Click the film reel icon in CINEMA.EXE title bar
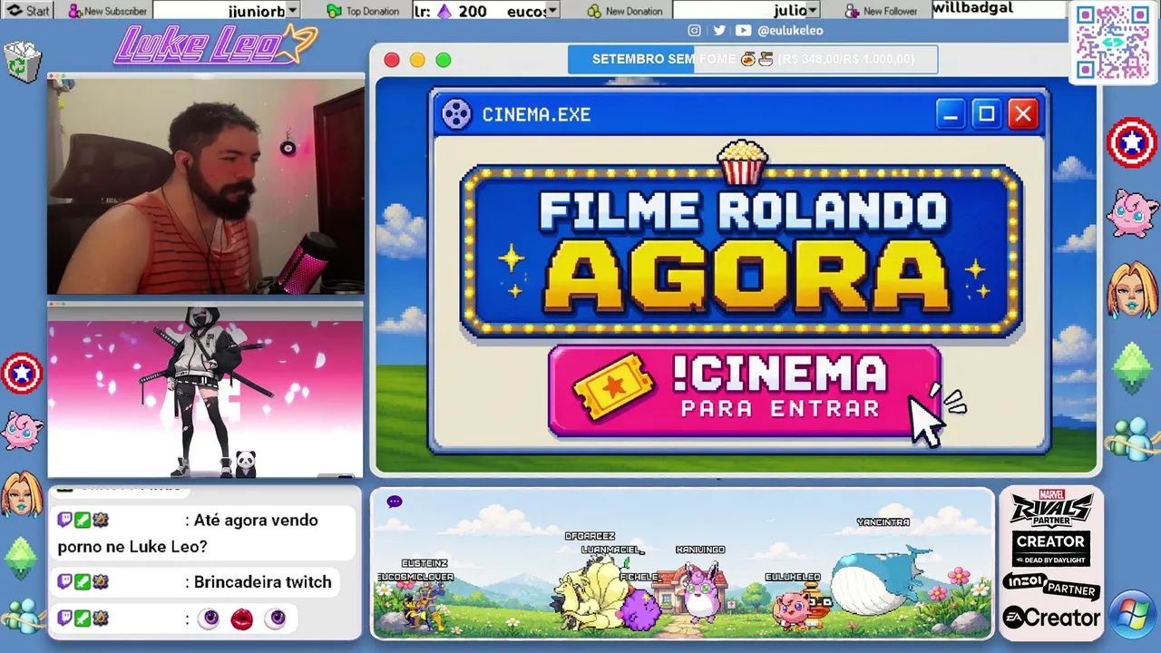1161x653 pixels. click(x=456, y=114)
